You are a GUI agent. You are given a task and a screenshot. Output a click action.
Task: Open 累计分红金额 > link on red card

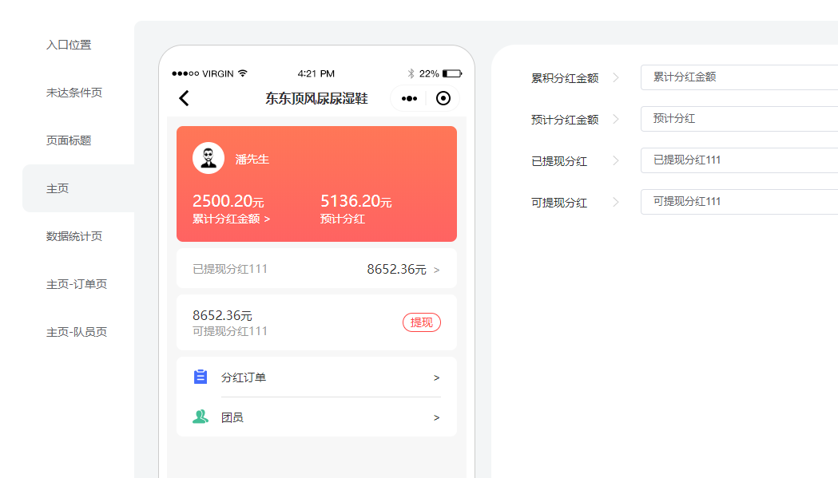pyautogui.click(x=232, y=219)
